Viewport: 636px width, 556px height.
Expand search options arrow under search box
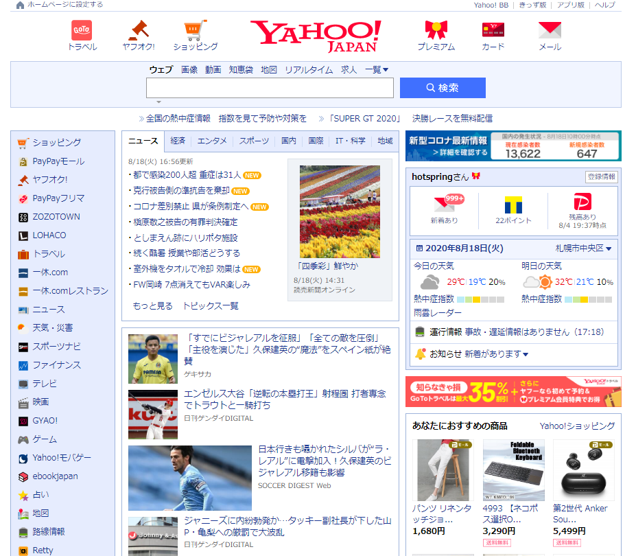(x=158, y=102)
